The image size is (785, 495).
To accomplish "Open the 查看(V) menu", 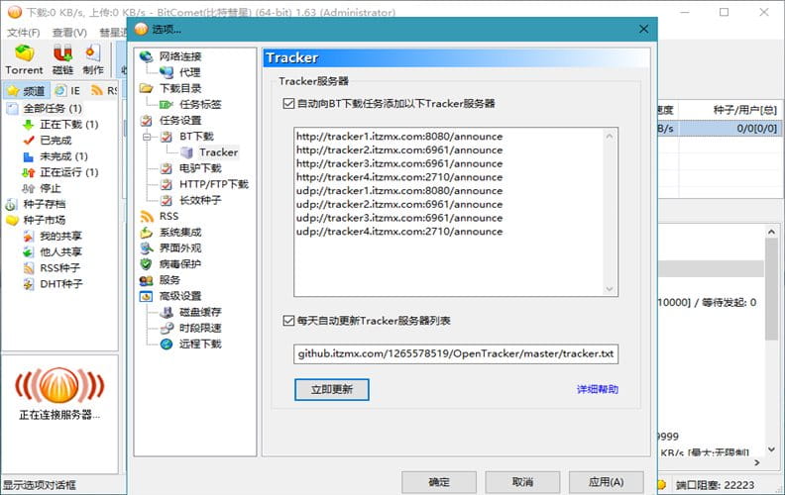I will point(68,33).
